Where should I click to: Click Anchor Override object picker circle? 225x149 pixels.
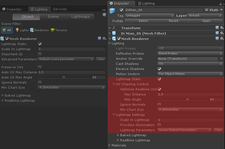click(x=221, y=59)
